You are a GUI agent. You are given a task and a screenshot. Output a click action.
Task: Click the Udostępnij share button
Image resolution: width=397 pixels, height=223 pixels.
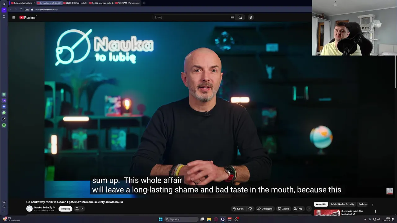pyautogui.click(x=265, y=209)
